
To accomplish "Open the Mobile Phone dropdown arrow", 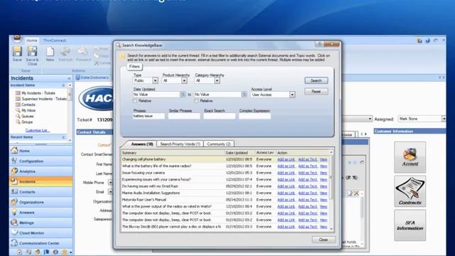I will tap(110, 182).
